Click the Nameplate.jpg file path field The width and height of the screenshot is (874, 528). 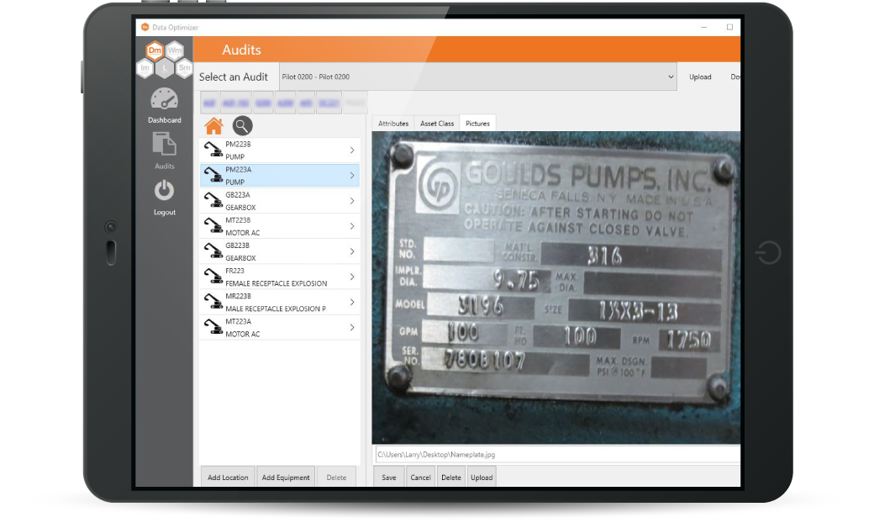(x=557, y=454)
